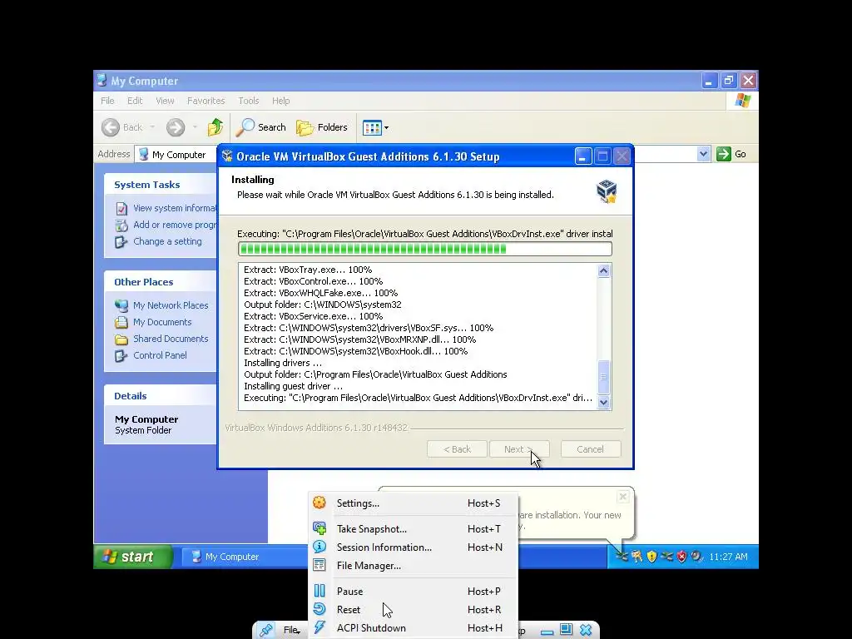Click the My Network Places icon
852x639 pixels.
(x=121, y=306)
